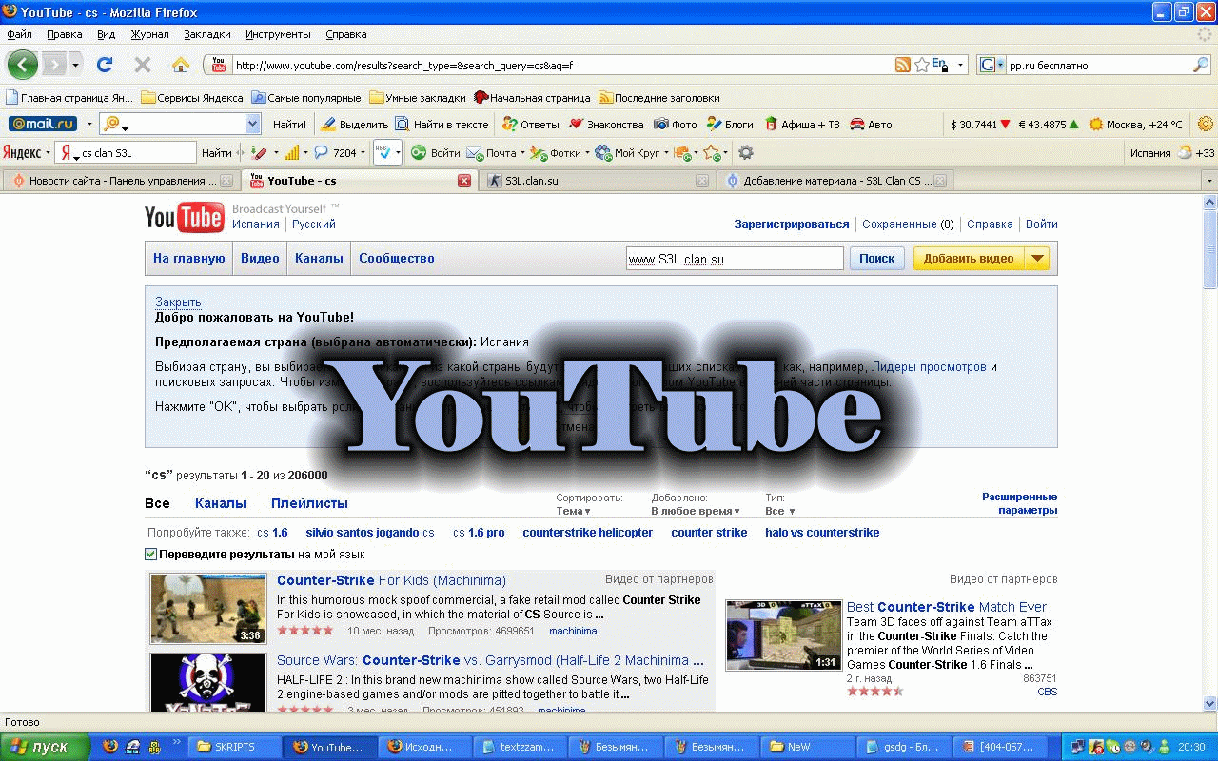Switch to the S3L.clan.su tab
The width and height of the screenshot is (1218, 761).
pyautogui.click(x=598, y=181)
